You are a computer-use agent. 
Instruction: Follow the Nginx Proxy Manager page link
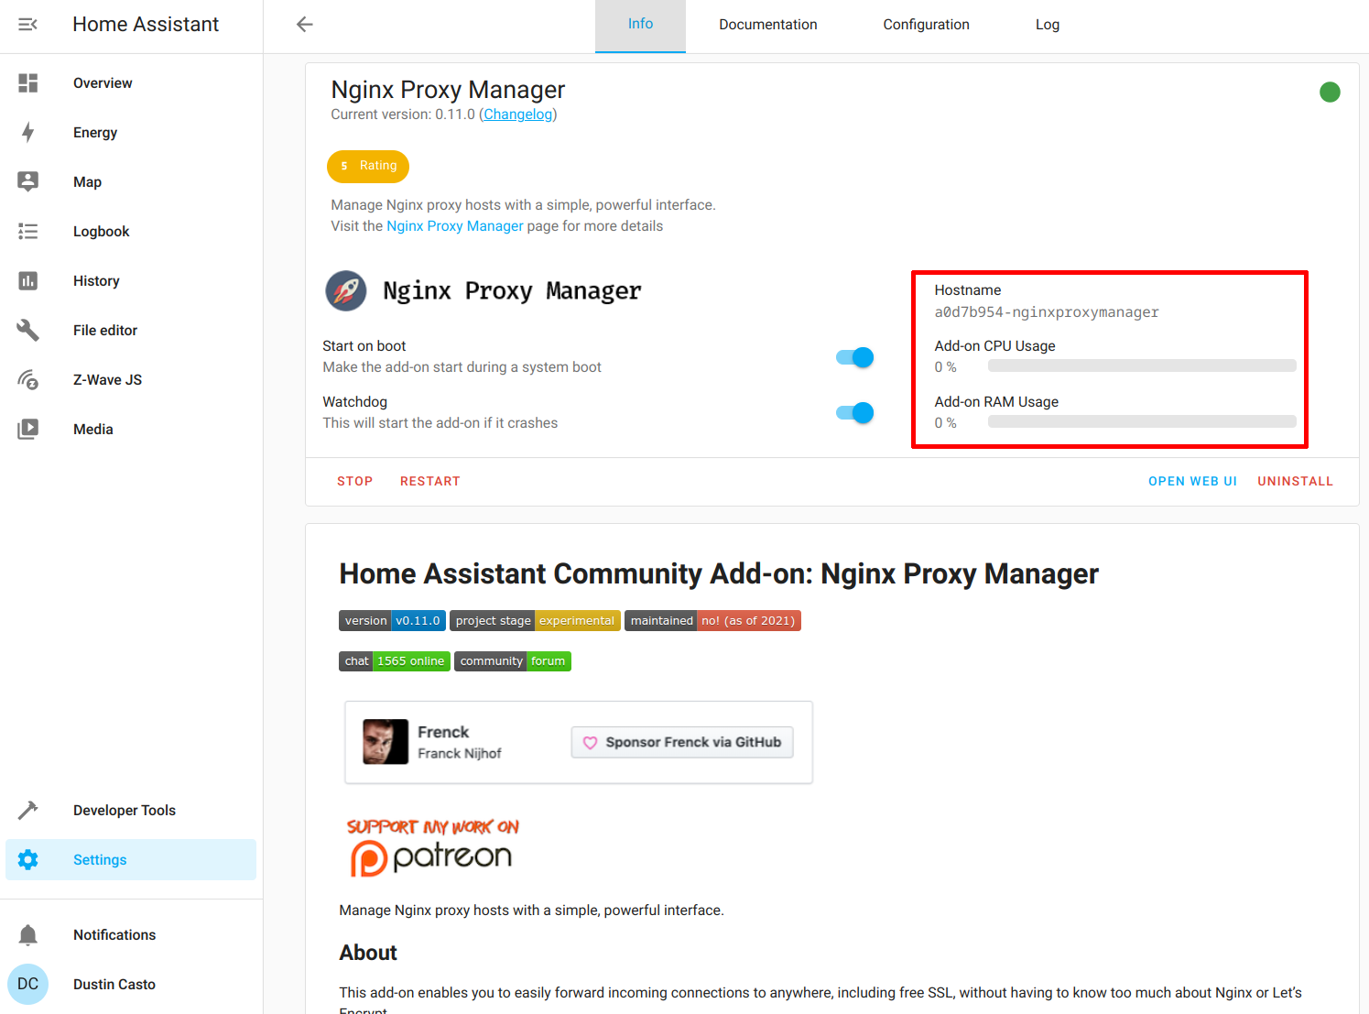pos(455,226)
